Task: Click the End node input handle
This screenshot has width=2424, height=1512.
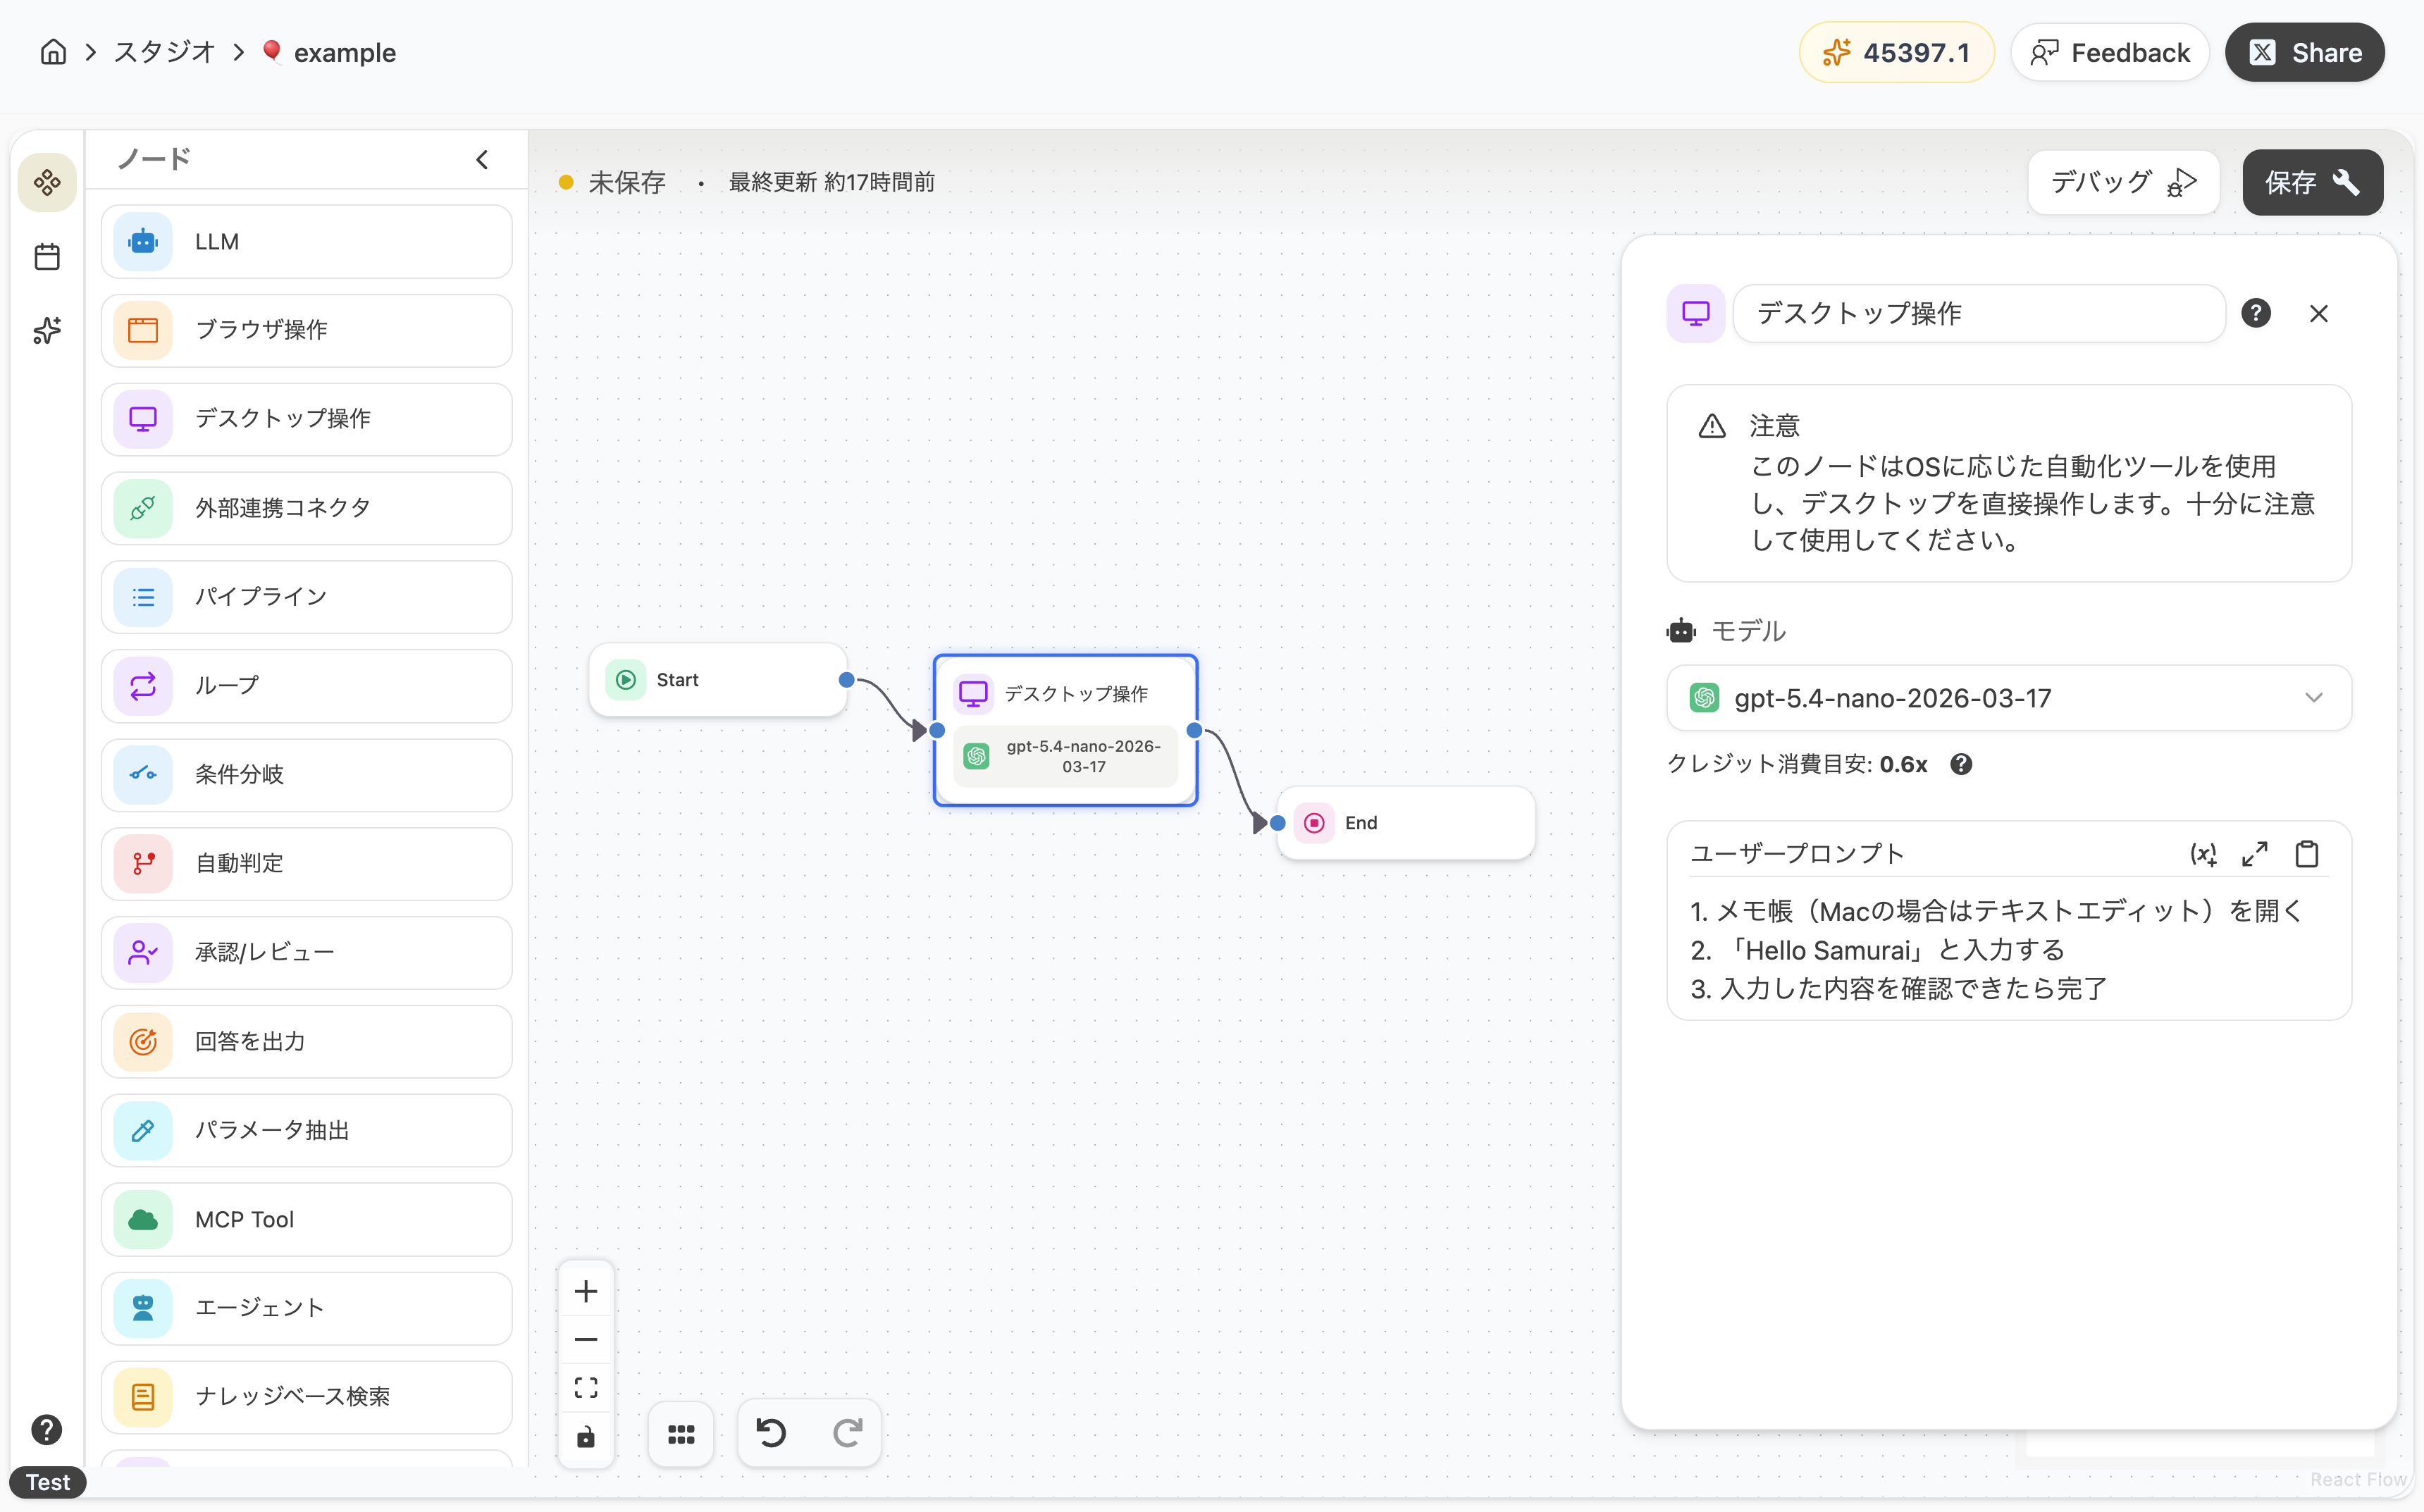Action: point(1278,823)
